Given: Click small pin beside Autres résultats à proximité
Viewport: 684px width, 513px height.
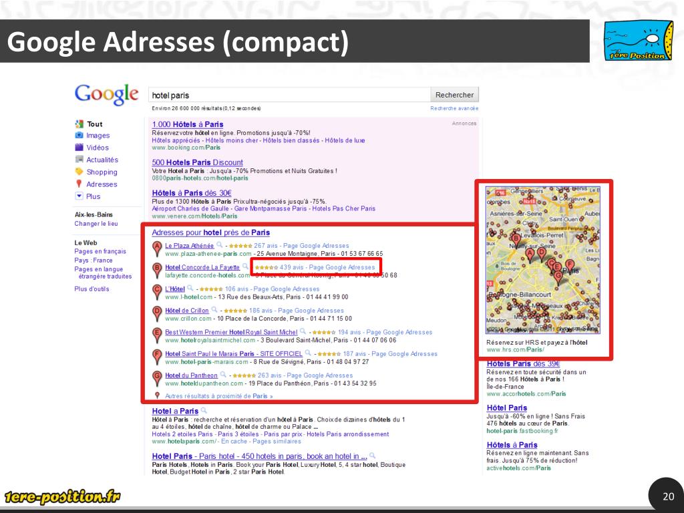Looking at the screenshot, I should [158, 395].
